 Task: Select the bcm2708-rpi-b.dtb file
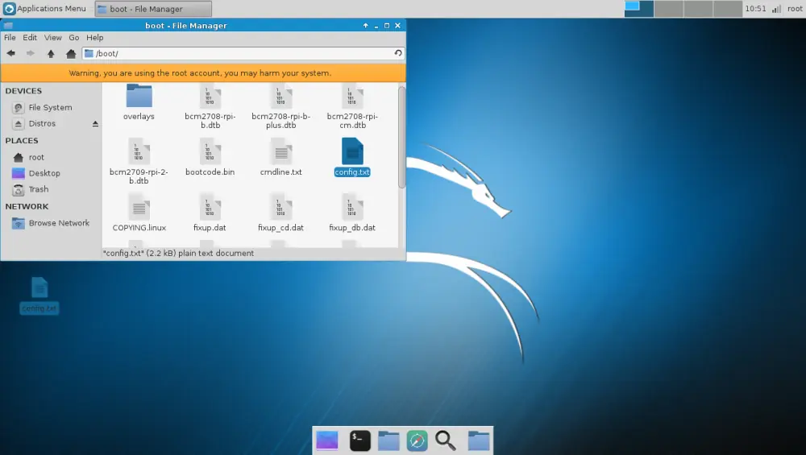tap(210, 107)
